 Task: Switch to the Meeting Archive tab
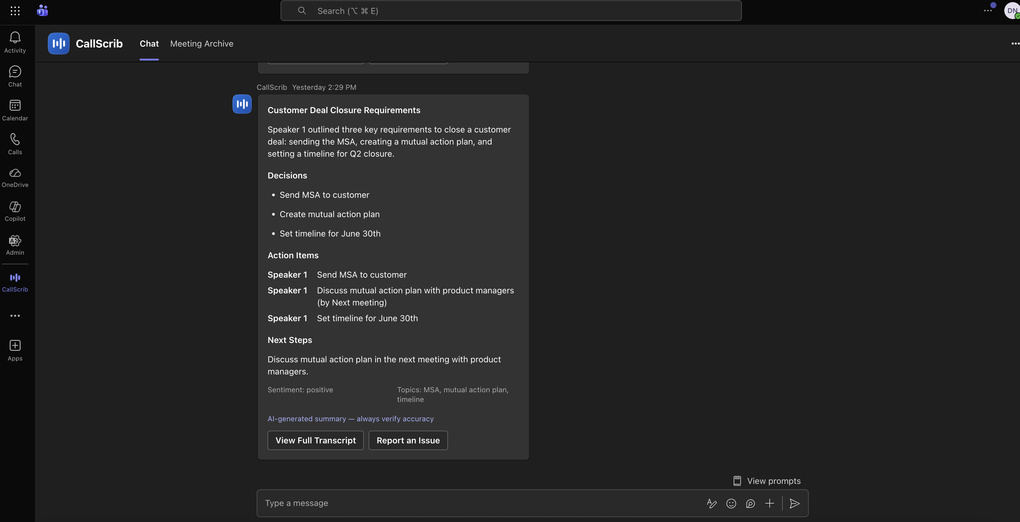click(x=202, y=44)
